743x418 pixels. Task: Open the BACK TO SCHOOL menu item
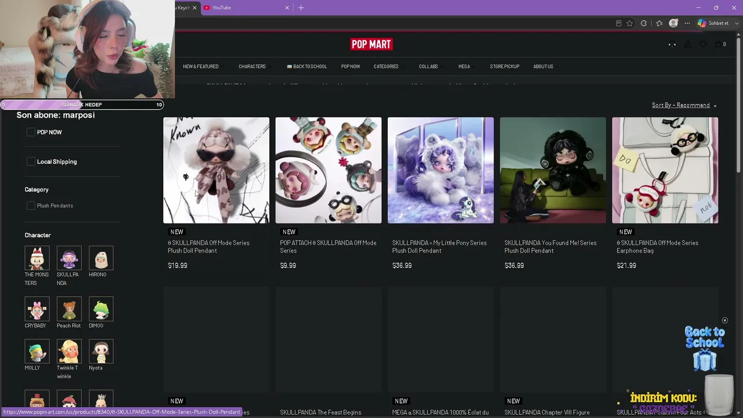click(307, 66)
